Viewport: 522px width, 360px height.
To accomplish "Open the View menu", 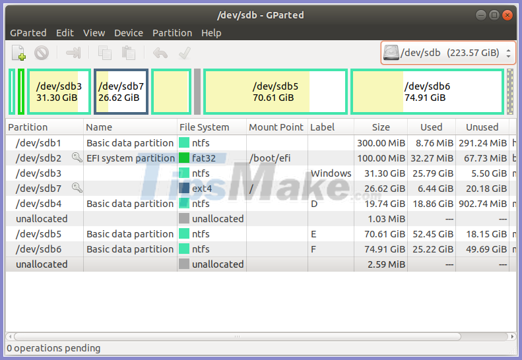I will click(x=94, y=33).
